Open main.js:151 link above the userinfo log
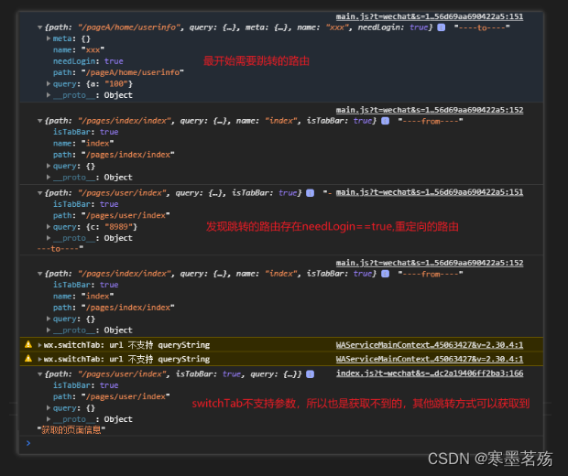Image resolution: width=568 pixels, height=476 pixels. click(x=430, y=16)
